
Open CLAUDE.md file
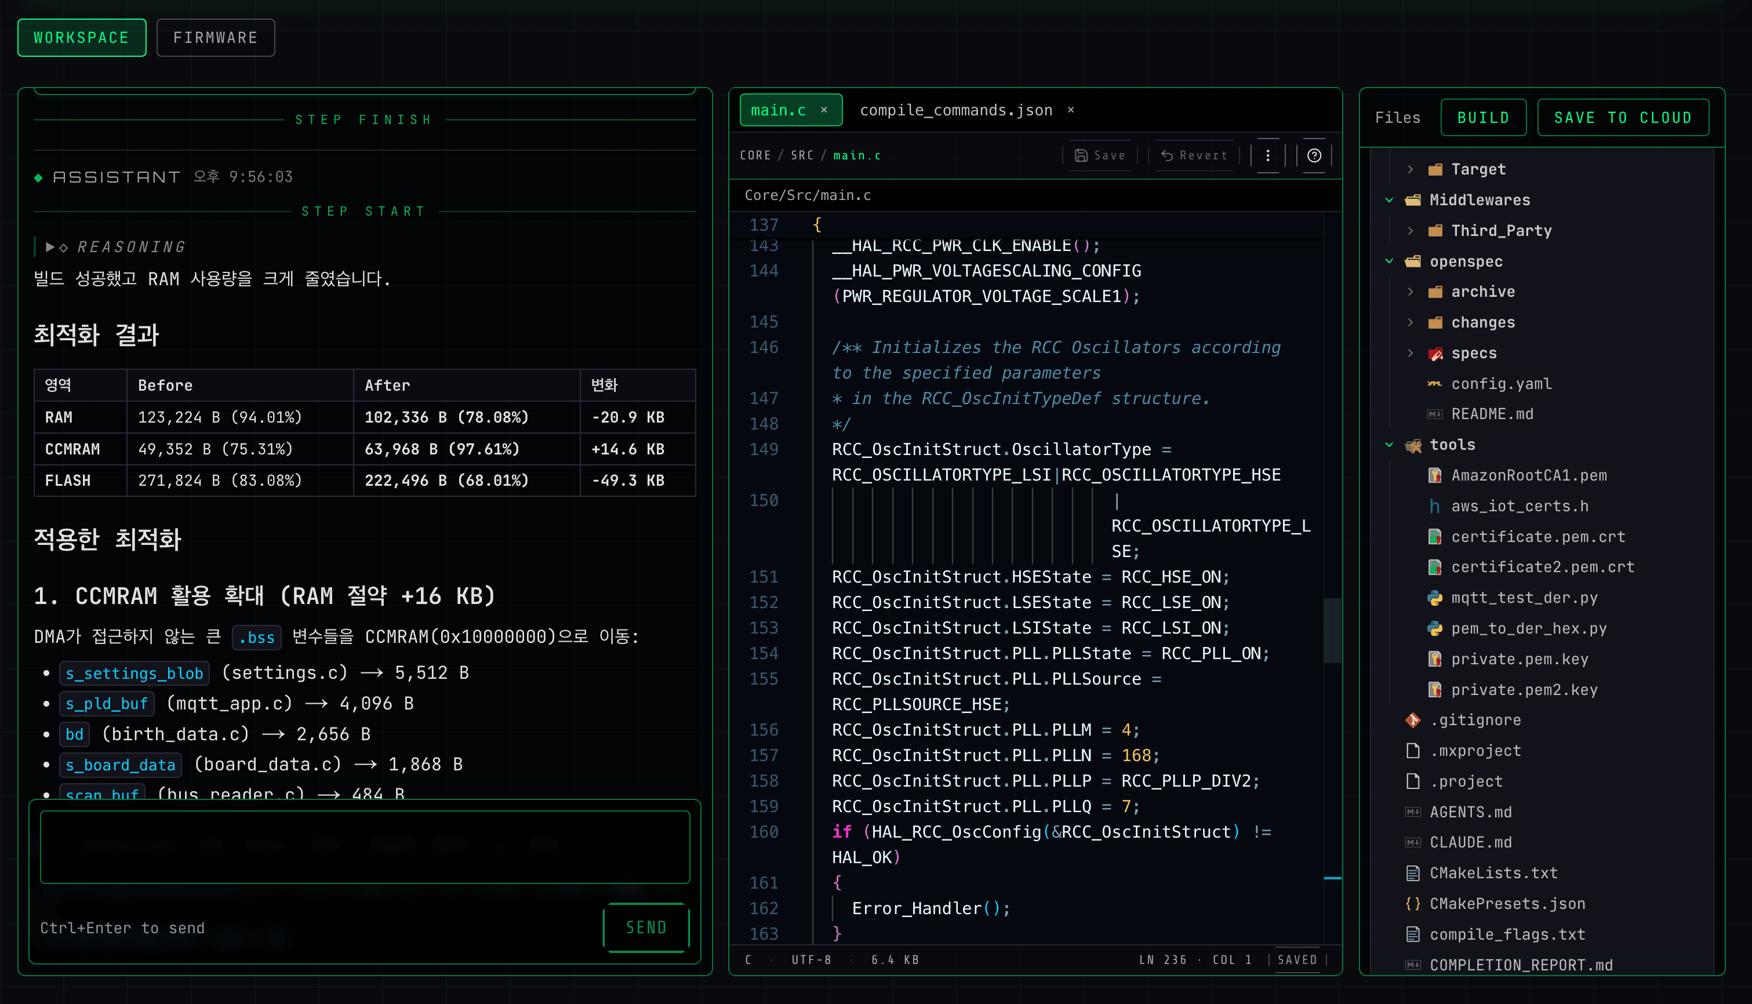(x=1470, y=843)
